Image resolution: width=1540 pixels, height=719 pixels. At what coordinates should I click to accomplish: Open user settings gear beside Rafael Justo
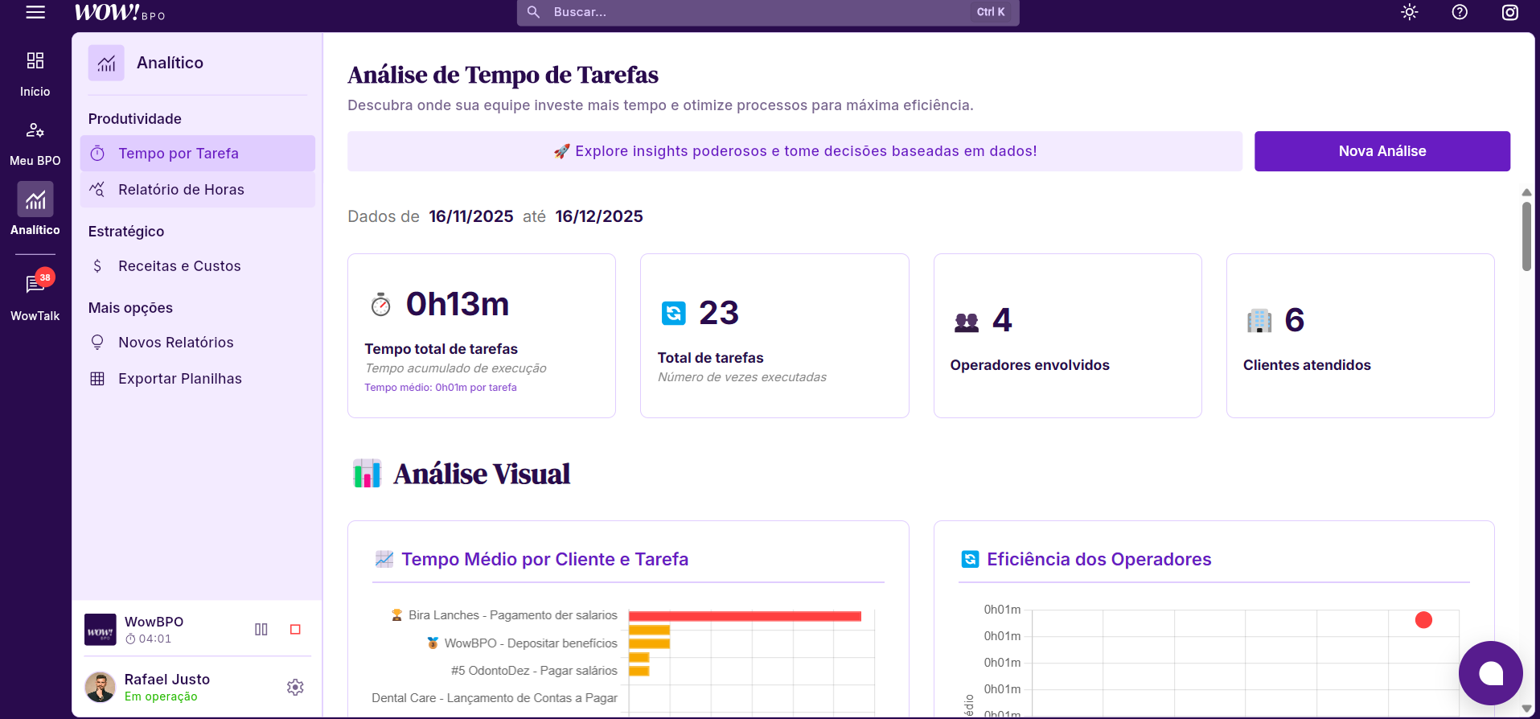point(295,687)
